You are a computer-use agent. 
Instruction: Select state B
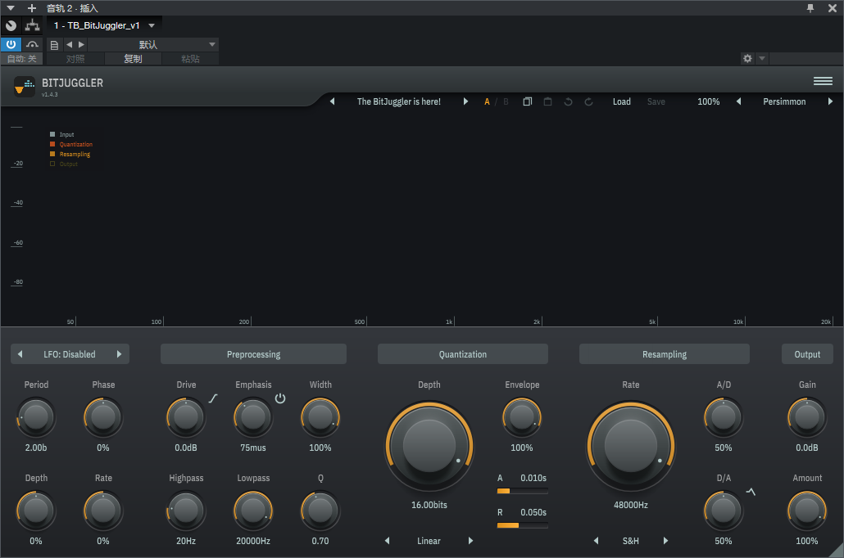pyautogui.click(x=506, y=101)
